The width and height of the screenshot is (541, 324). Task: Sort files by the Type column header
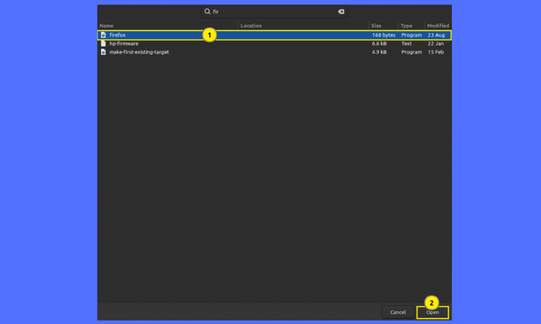point(406,25)
